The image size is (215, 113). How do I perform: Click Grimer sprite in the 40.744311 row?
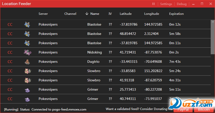(x=27, y=99)
